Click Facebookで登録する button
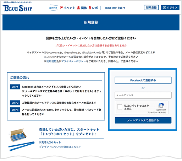The height and width of the screenshot is (161, 182). 143,80
